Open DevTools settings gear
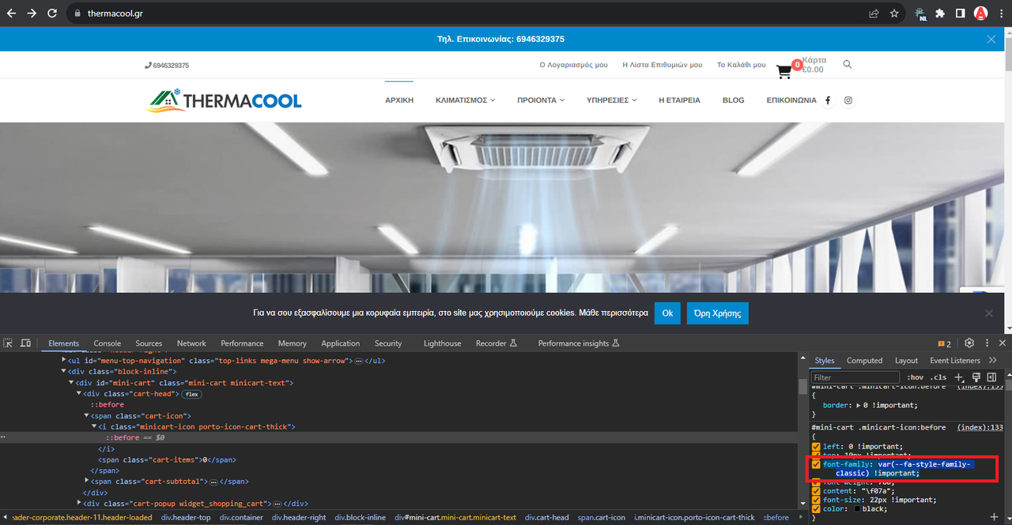Viewport: 1012px width, 525px height. 969,343
